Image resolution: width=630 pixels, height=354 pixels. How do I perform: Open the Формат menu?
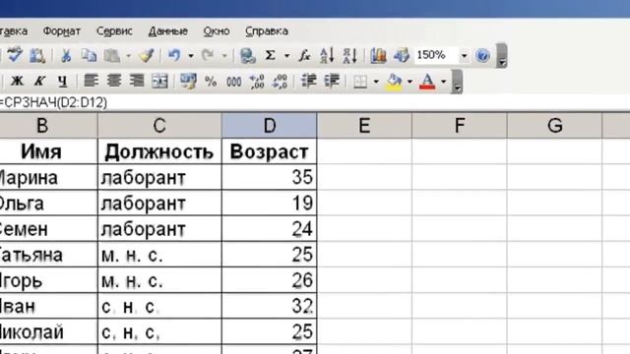pos(62,30)
